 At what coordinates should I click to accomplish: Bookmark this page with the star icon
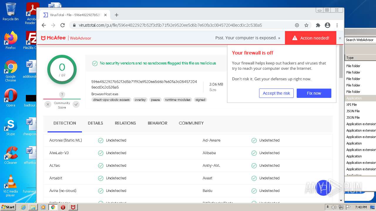tap(306, 25)
